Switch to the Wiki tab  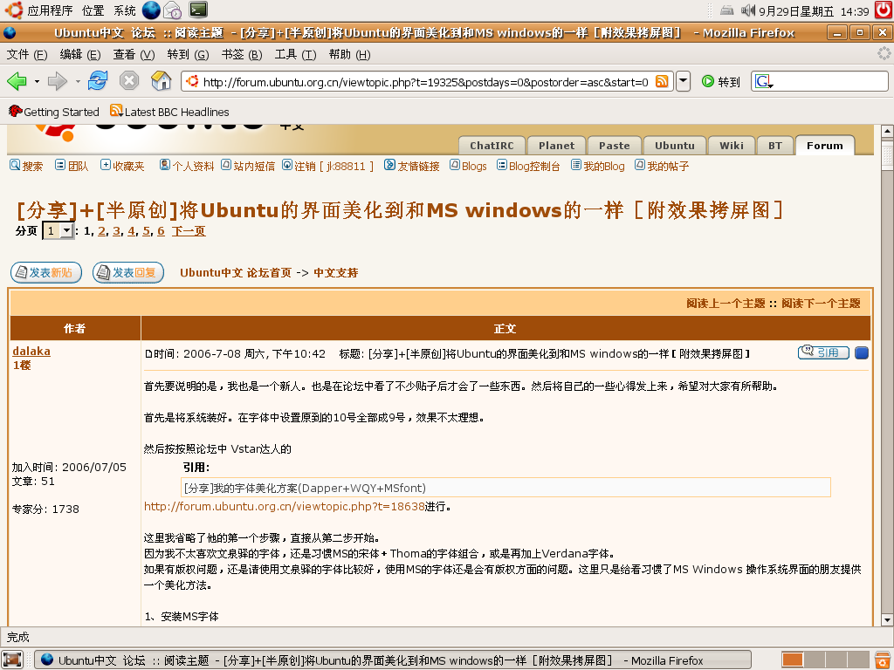pyautogui.click(x=732, y=146)
